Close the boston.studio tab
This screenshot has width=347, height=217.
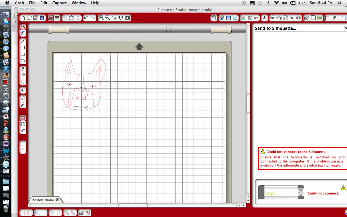point(57,200)
